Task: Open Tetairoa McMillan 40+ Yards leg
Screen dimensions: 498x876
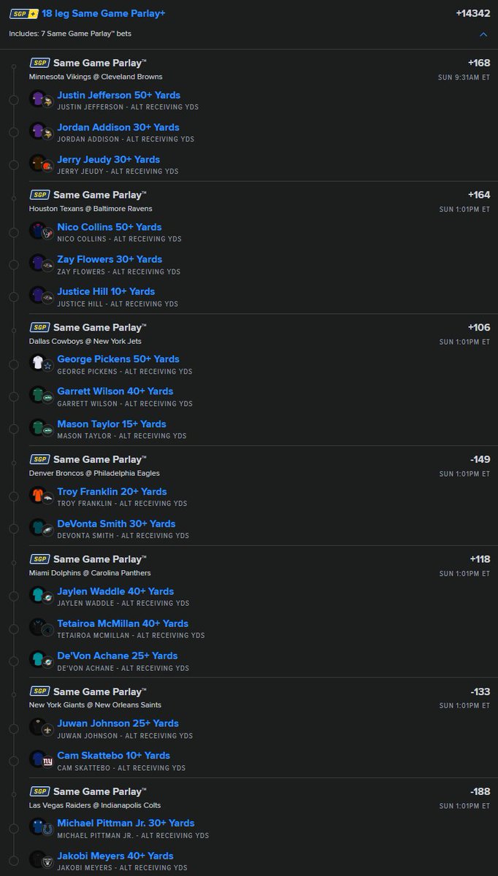Action: click(123, 623)
